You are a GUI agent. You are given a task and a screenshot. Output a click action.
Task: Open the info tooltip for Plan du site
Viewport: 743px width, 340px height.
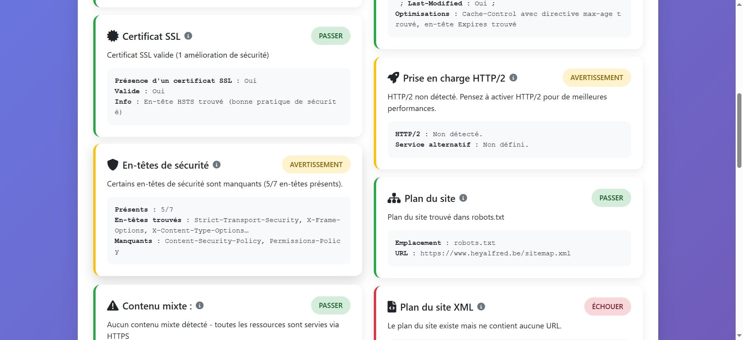pos(463,198)
